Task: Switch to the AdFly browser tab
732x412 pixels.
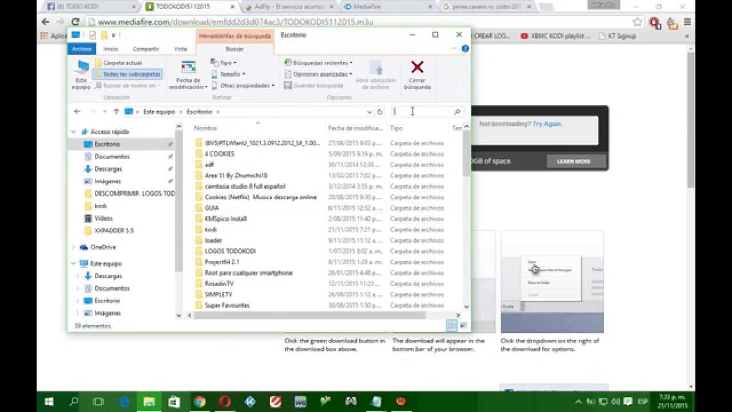Action: coord(288,7)
